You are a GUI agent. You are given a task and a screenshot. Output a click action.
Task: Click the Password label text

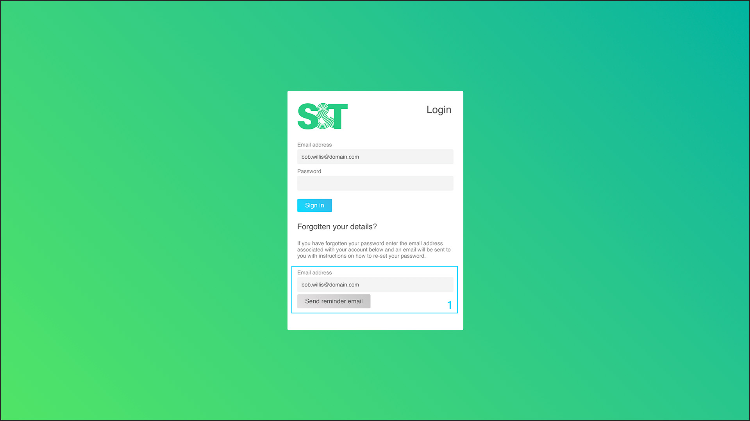point(309,171)
